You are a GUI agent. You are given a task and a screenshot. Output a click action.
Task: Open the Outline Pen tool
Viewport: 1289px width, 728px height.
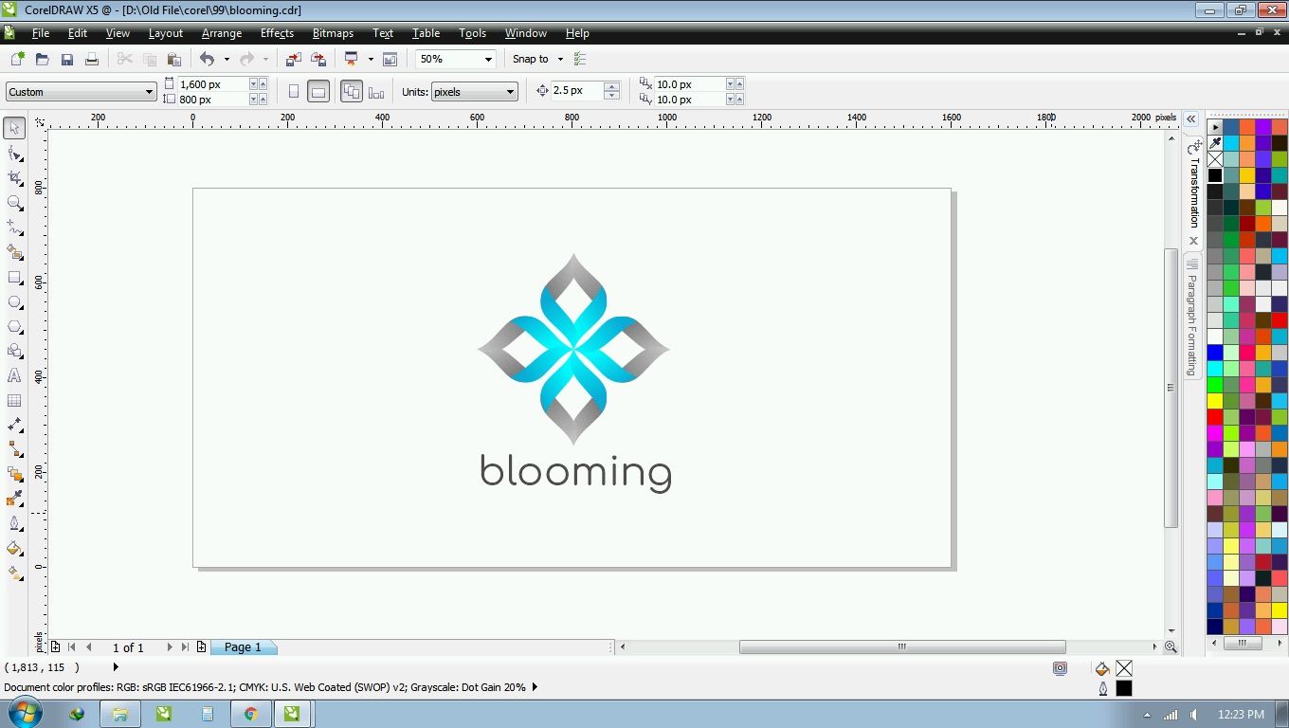14,523
